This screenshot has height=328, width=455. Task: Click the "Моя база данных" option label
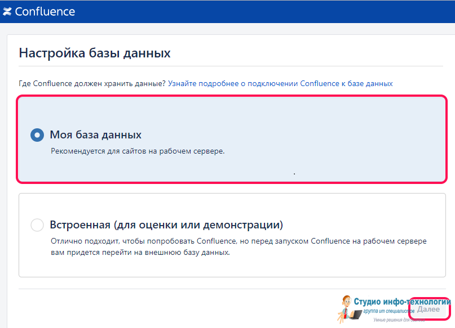tap(95, 135)
